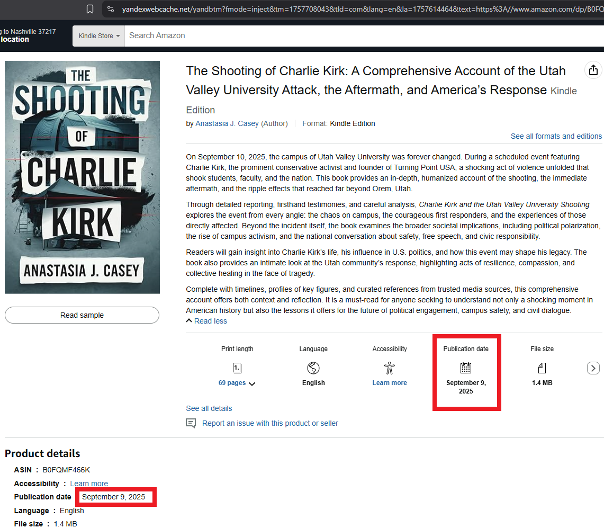
Task: Click See all formats and editions
Action: pyautogui.click(x=556, y=136)
